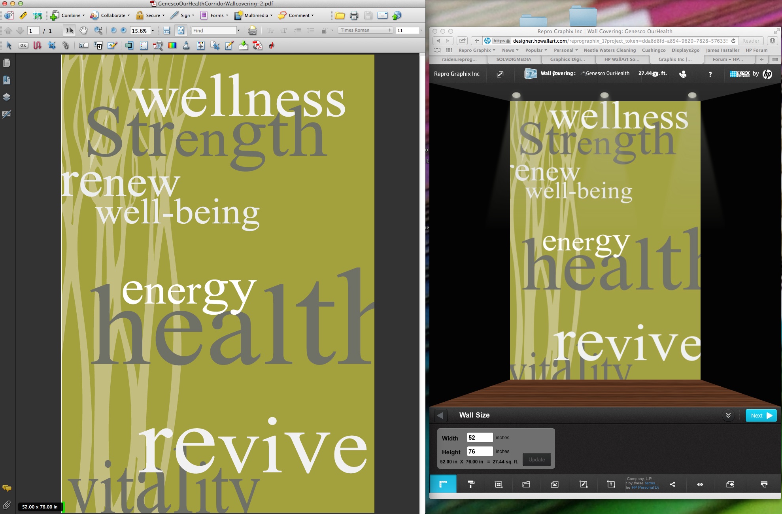This screenshot has width=782, height=514.
Task: Click the Width input field
Action: click(480, 437)
